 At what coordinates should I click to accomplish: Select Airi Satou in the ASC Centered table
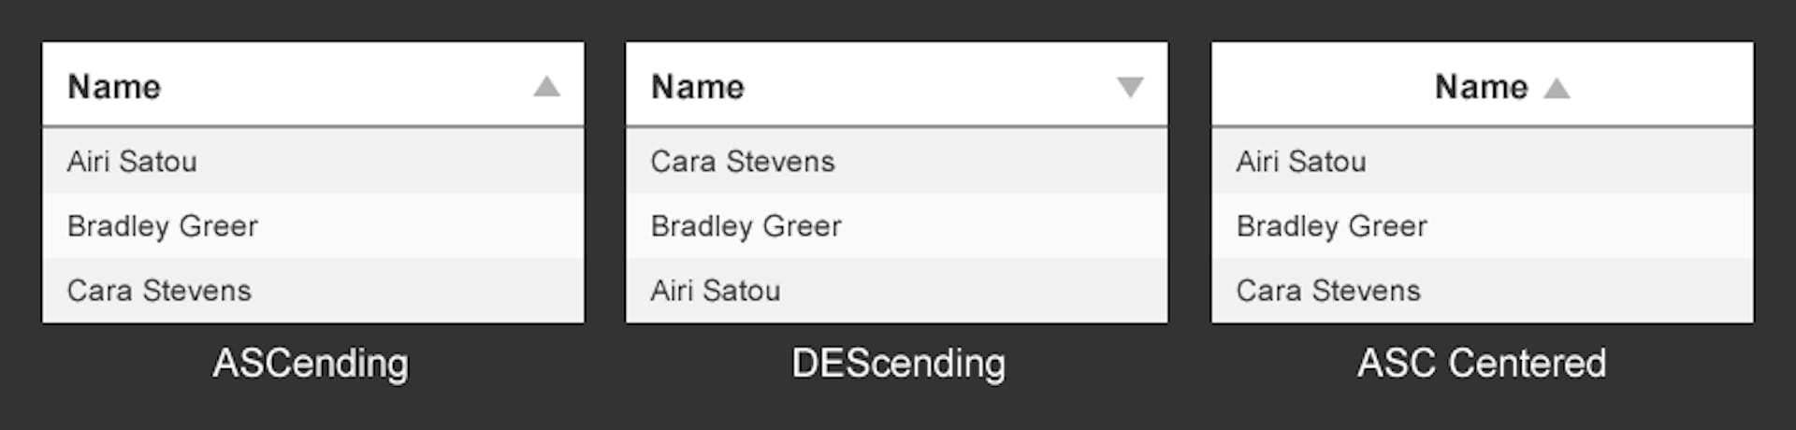click(1301, 162)
